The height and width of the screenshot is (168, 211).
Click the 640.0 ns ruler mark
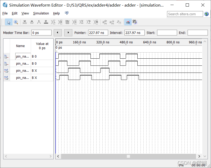149,42
